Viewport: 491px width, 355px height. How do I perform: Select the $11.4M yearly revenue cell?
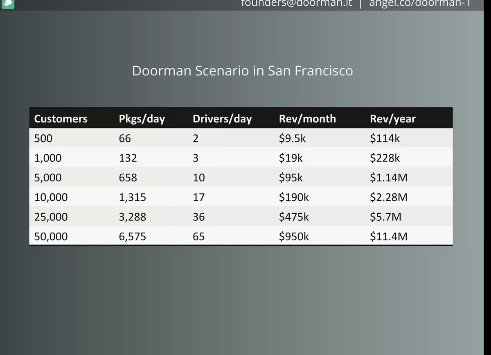point(389,237)
